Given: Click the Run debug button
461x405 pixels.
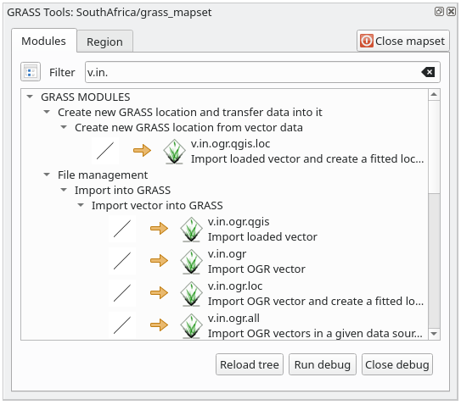Looking at the screenshot, I should click(x=323, y=364).
